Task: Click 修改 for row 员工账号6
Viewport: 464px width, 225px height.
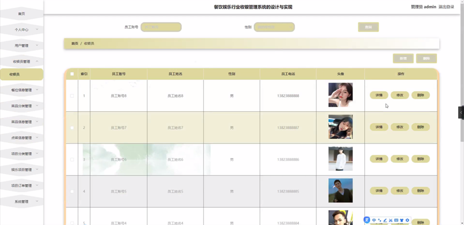Action: (x=400, y=159)
